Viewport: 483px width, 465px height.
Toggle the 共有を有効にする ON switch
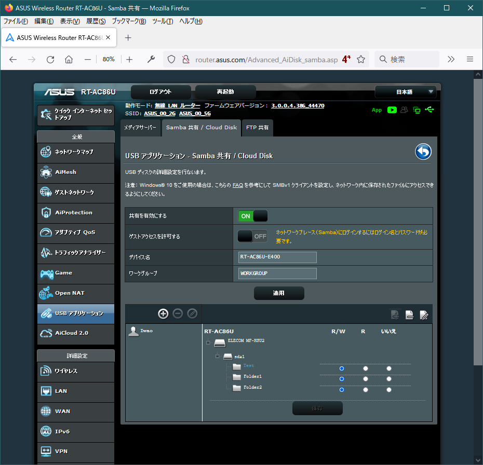click(252, 216)
